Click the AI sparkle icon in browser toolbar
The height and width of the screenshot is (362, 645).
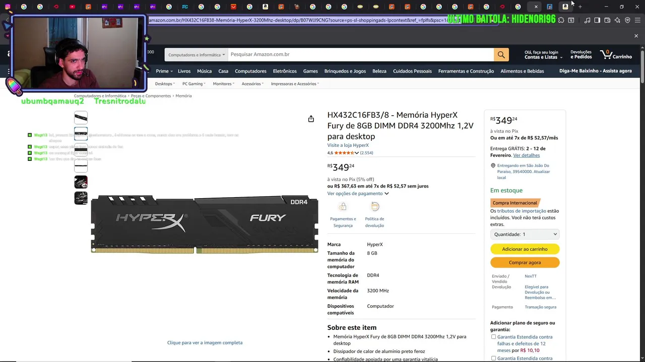pyautogui.click(x=617, y=20)
